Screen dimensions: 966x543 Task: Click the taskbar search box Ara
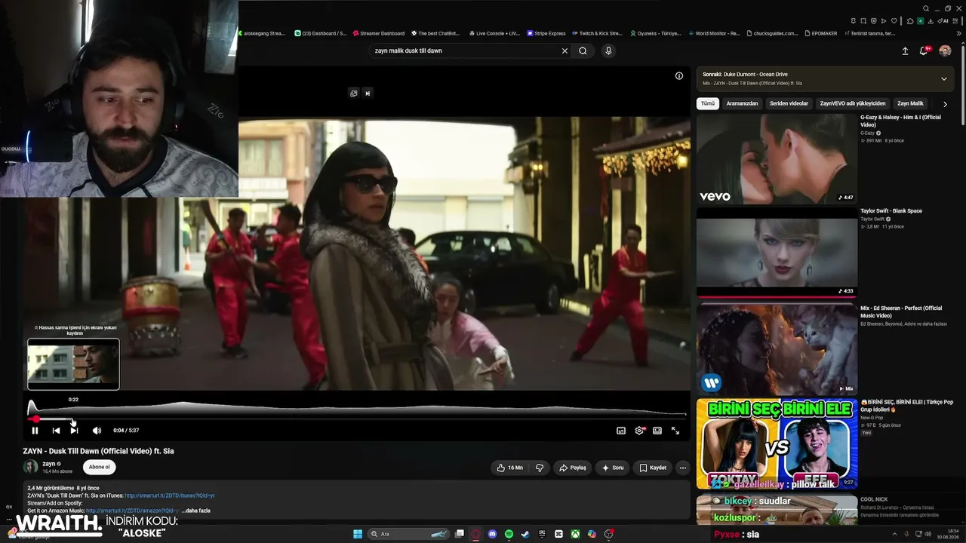pos(408,534)
